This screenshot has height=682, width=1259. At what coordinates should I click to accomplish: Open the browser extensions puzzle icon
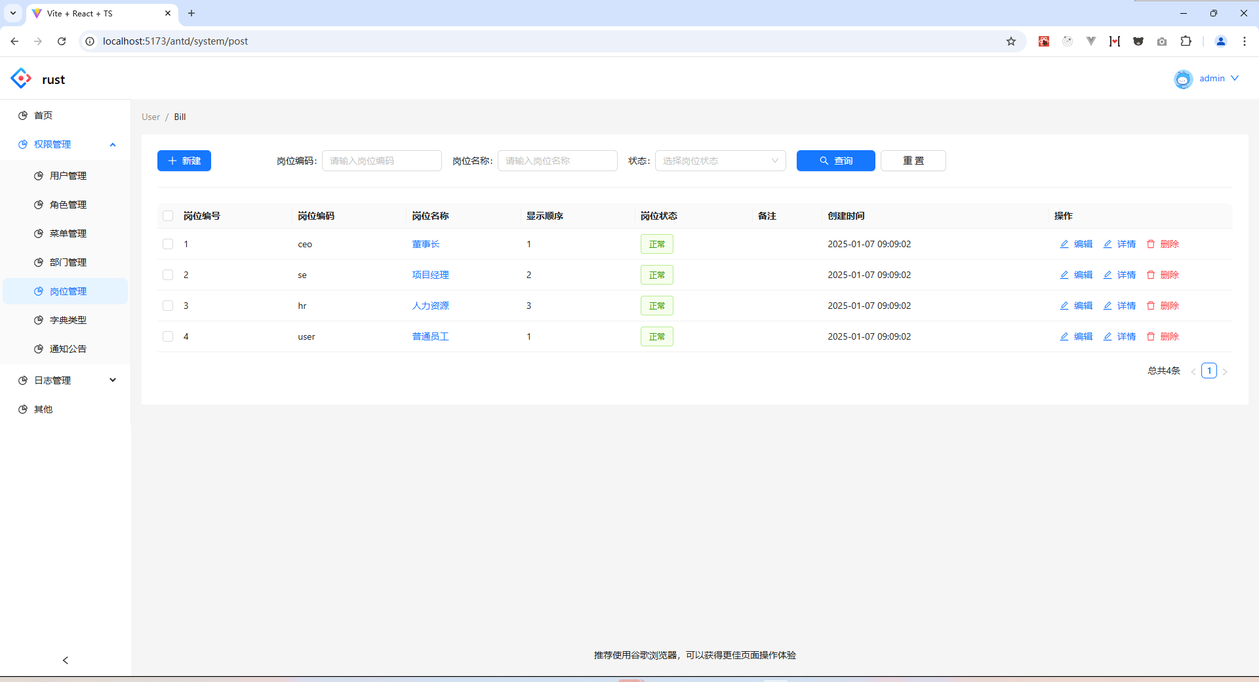click(1186, 41)
